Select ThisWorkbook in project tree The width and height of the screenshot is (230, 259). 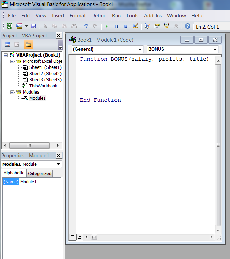pyautogui.click(x=43, y=86)
